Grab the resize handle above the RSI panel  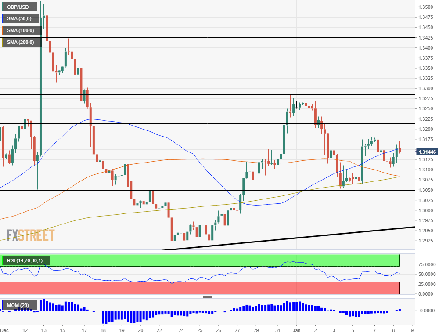pyautogui.click(x=207, y=252)
